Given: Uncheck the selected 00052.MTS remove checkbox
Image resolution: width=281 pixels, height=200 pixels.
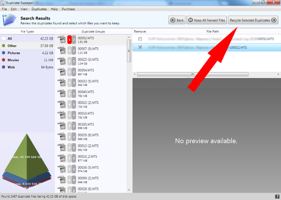Looking at the screenshot, I should tap(140, 47).
